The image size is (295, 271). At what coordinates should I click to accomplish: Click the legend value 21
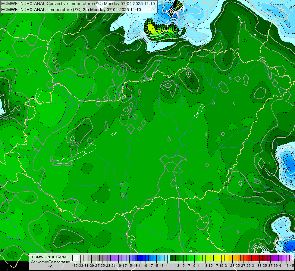[227, 266]
